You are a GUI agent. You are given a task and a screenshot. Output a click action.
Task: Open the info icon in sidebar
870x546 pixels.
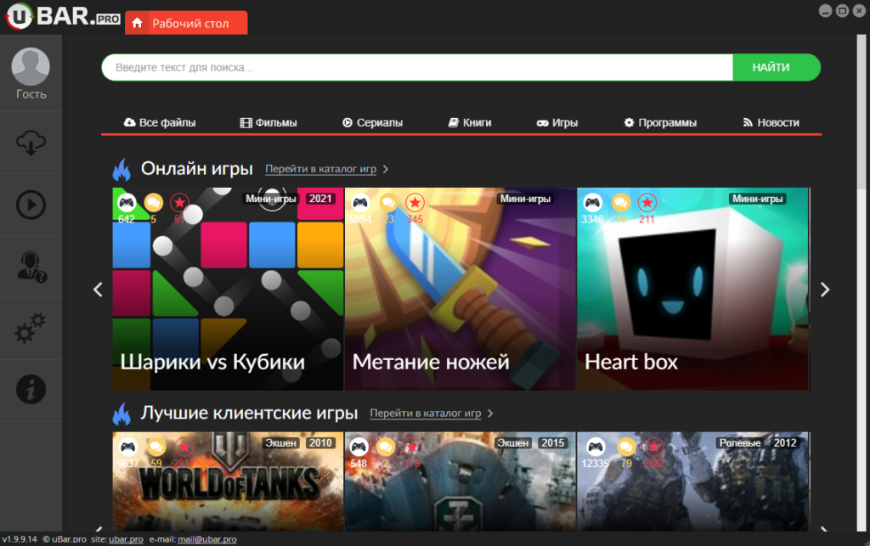tap(31, 390)
